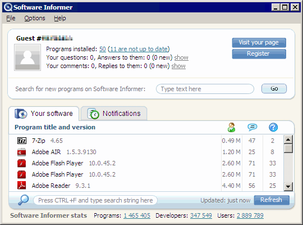Viewport: 303px width, 225px height.
Task: Click the Refresh button
Action: (x=272, y=200)
